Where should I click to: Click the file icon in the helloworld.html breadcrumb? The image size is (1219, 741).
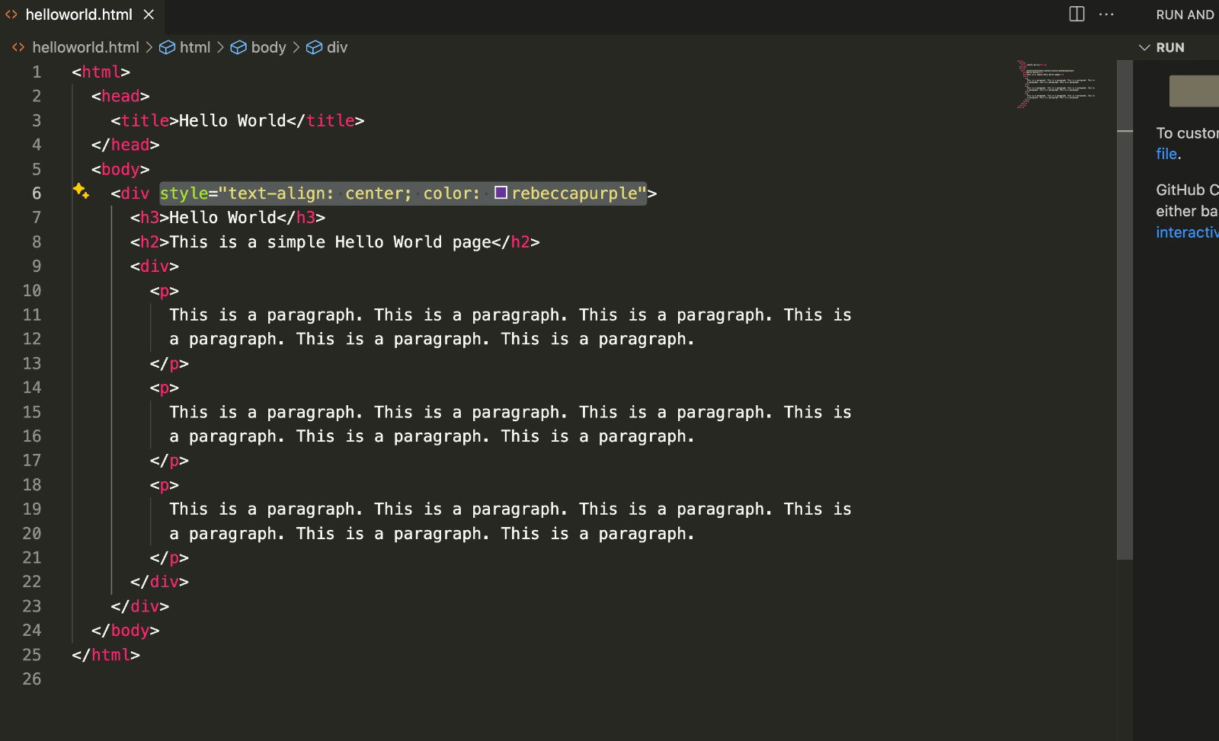18,47
